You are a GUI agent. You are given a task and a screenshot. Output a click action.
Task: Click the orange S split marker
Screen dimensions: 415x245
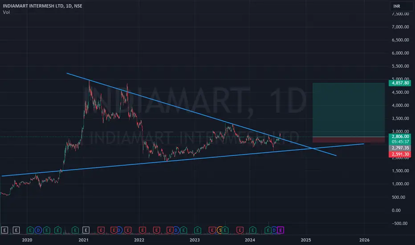pos(220,230)
